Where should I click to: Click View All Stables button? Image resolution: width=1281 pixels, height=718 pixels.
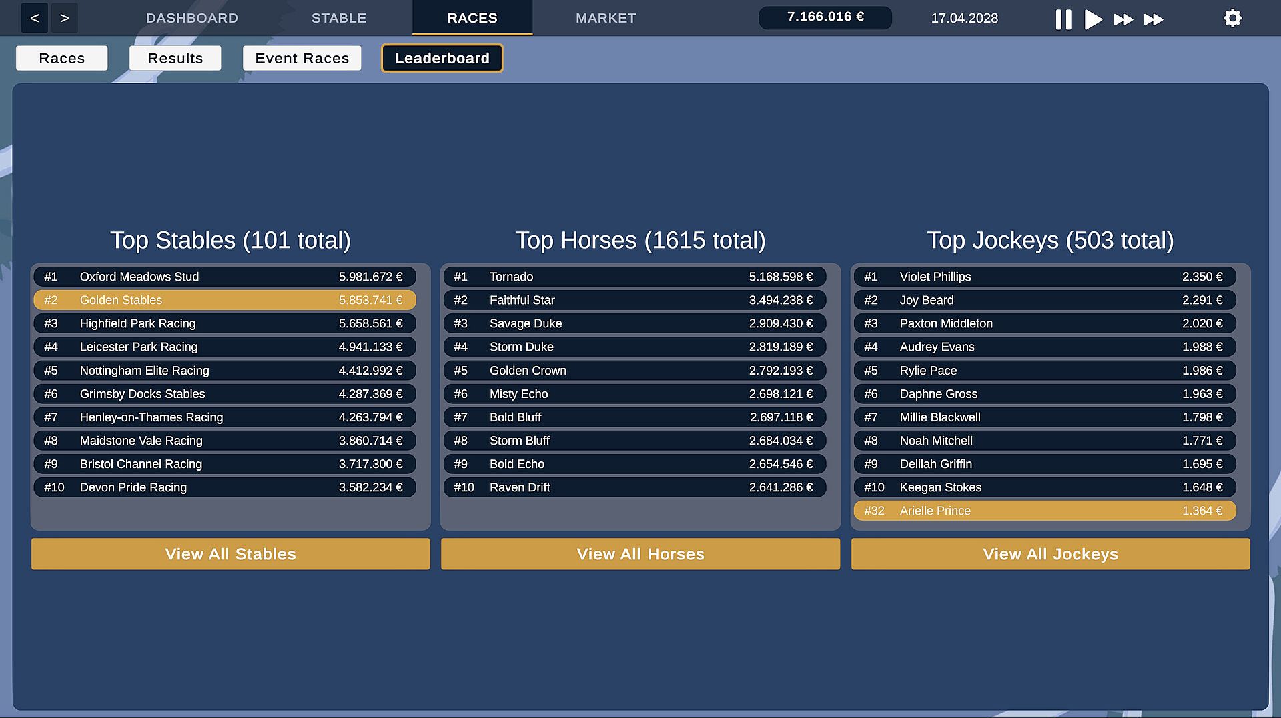tap(231, 554)
